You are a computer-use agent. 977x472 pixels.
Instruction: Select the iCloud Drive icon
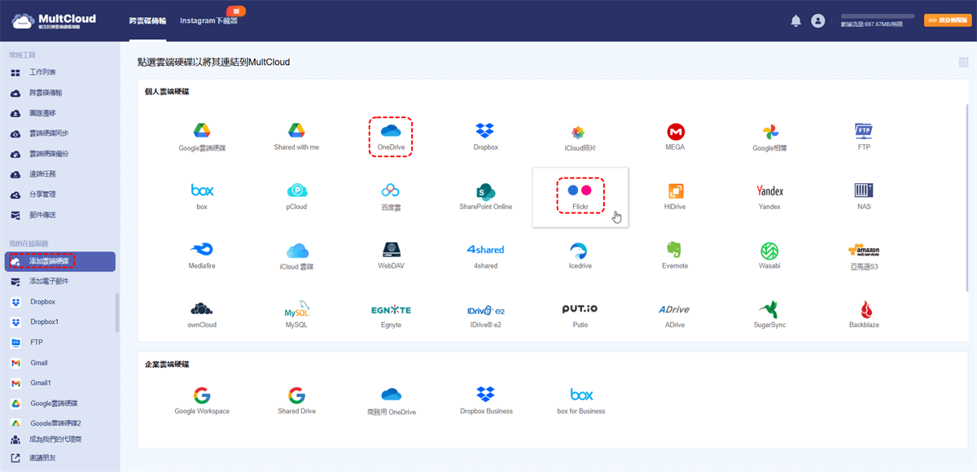point(296,250)
